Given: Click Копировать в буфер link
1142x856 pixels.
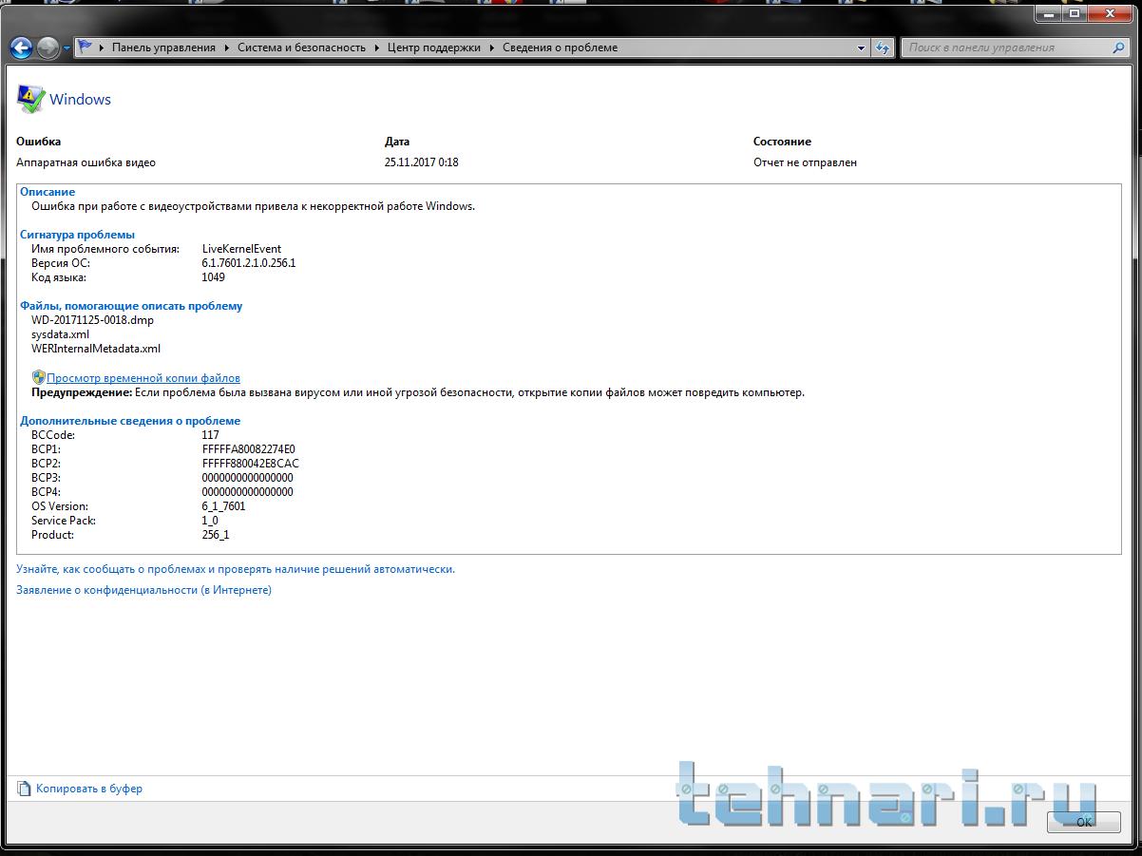Looking at the screenshot, I should 89,789.
